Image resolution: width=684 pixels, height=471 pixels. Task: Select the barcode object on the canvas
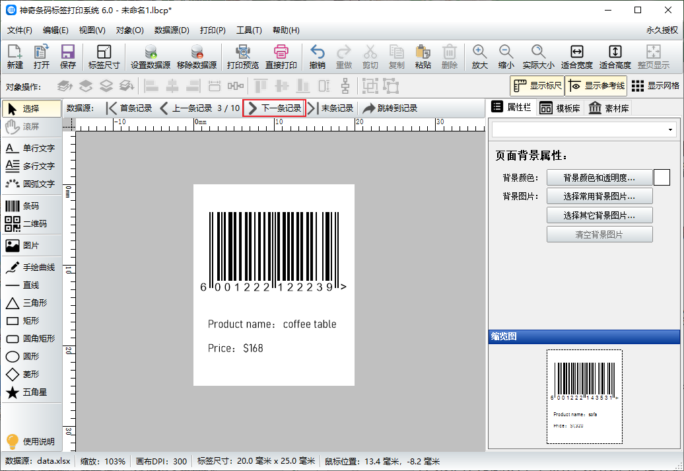274,252
